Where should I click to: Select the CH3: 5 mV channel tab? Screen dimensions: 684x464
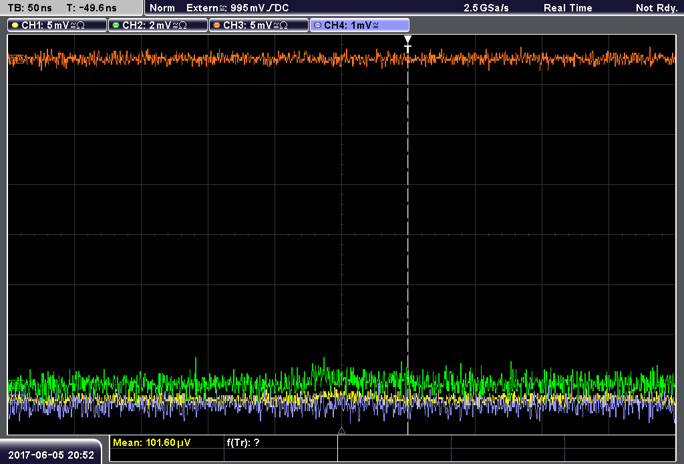[259, 25]
